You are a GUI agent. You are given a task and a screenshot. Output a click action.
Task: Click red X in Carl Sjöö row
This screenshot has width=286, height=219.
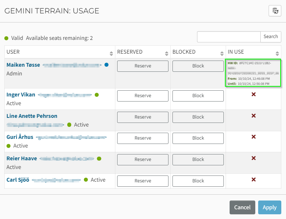pyautogui.click(x=253, y=179)
